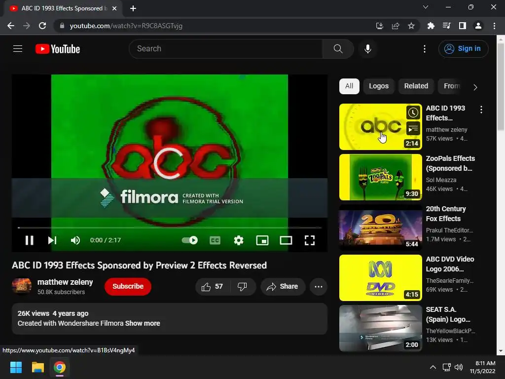Enter full screen mode

310,240
